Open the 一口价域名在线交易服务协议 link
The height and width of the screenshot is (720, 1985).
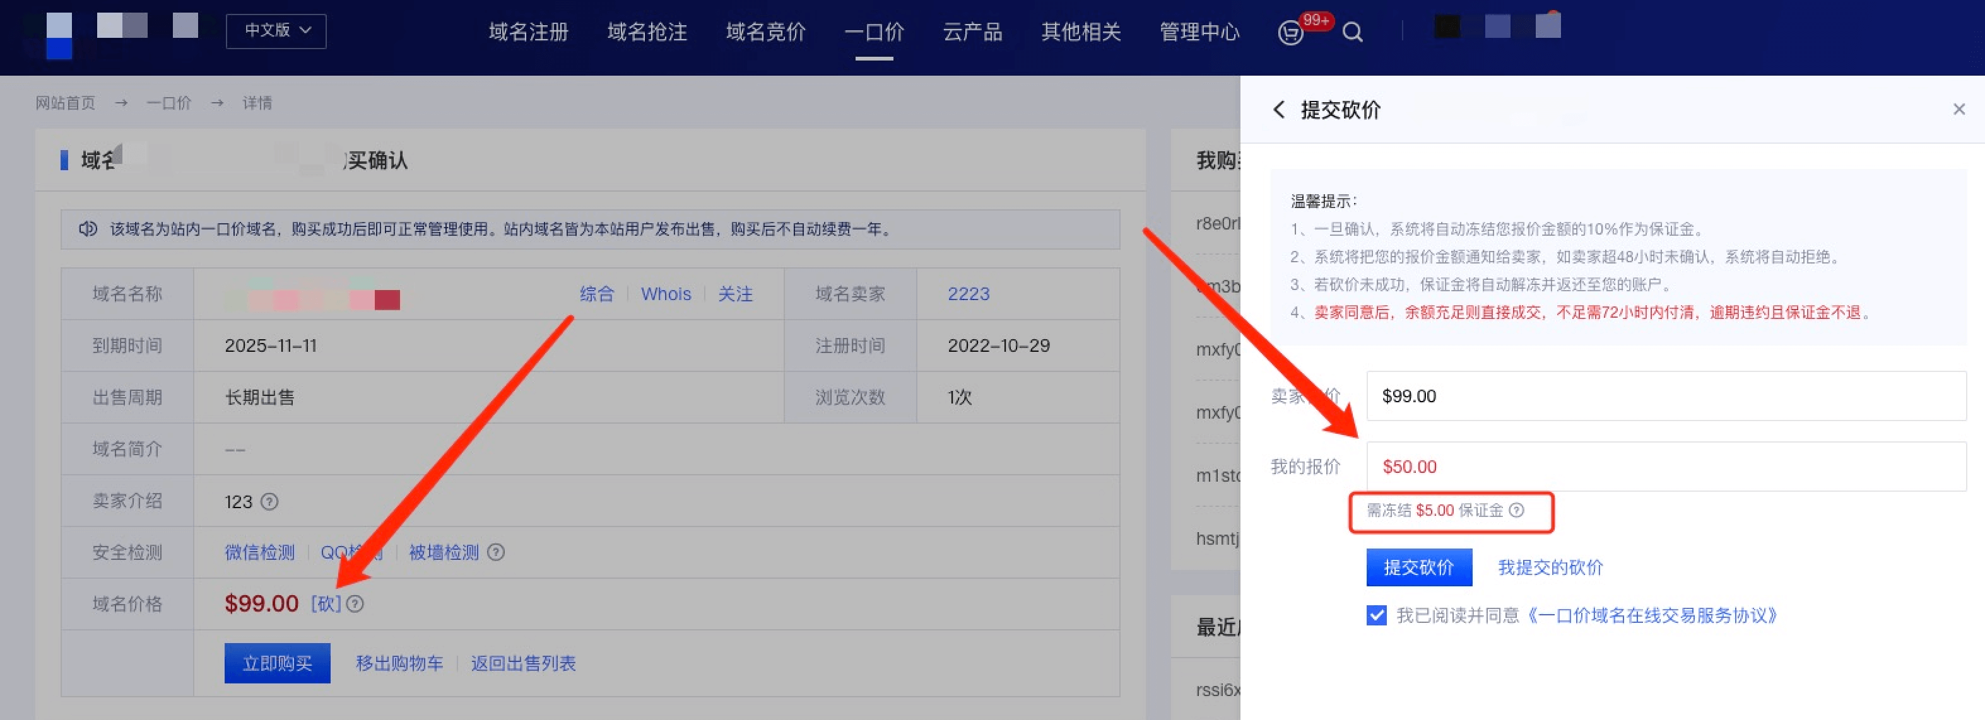(1652, 615)
